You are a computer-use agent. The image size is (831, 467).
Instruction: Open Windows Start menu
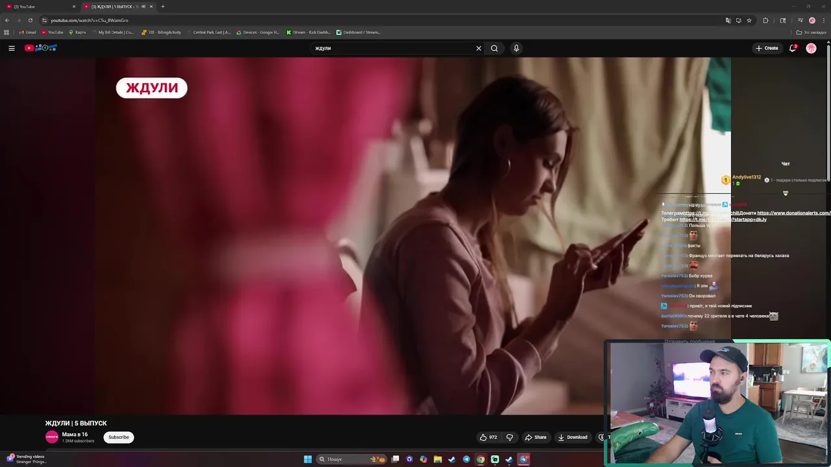coord(308,459)
